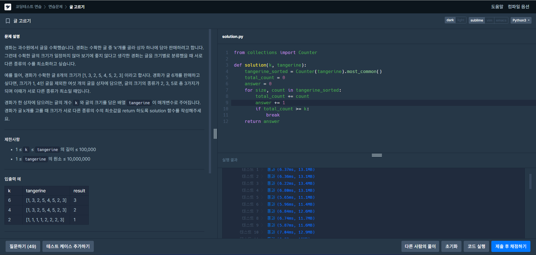Switch to dark theme
Viewport: 536px width, 255px height.
coord(450,20)
